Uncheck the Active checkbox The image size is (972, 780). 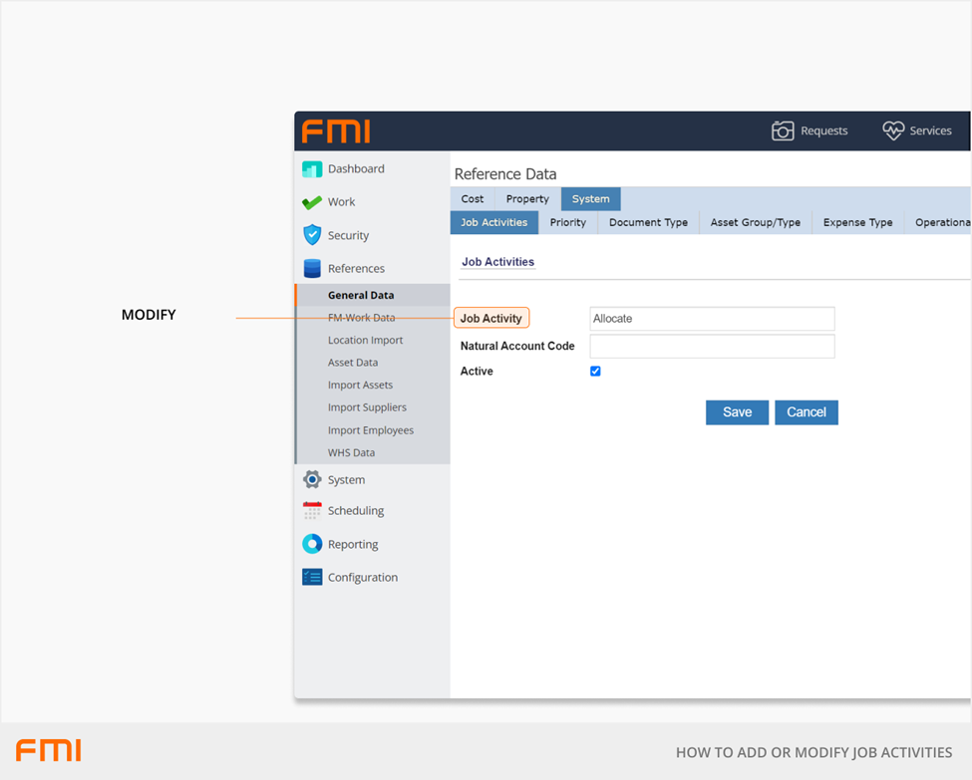click(595, 372)
